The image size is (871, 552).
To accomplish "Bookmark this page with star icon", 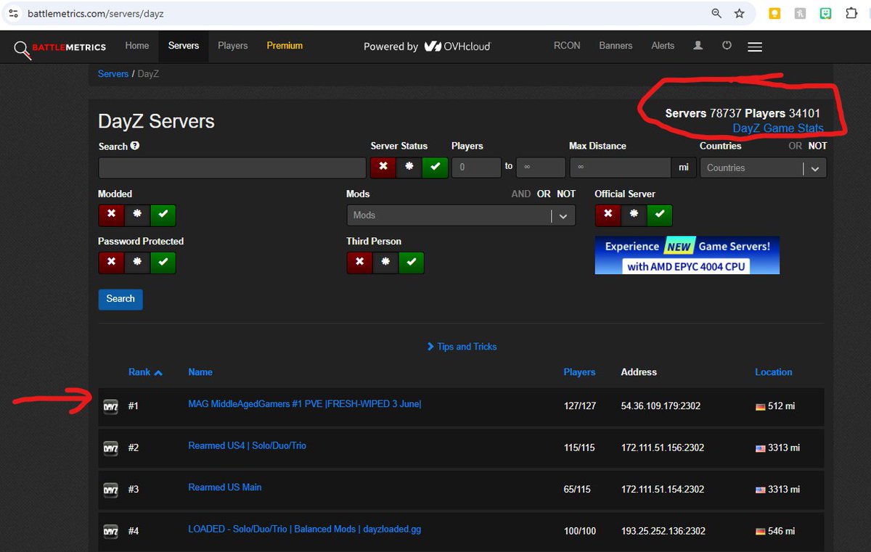I will click(x=739, y=13).
